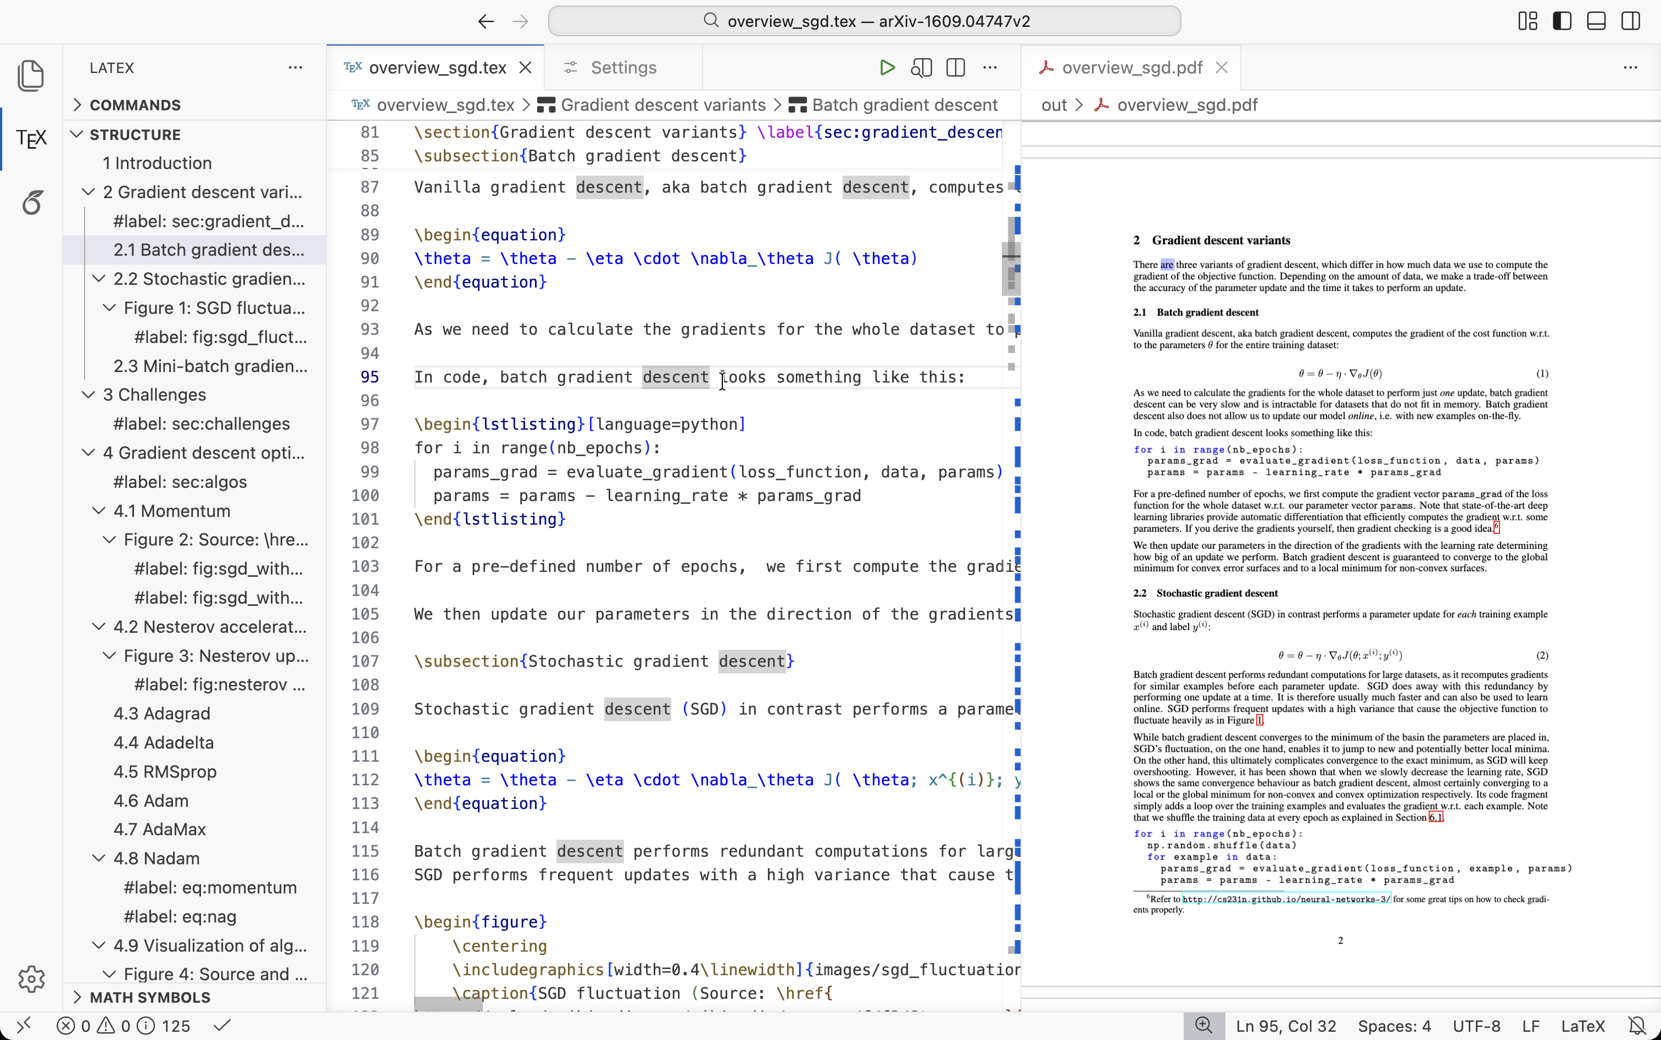Image resolution: width=1661 pixels, height=1040 pixels.
Task: Click the notifications bell in status bar
Action: pos(1637,1026)
